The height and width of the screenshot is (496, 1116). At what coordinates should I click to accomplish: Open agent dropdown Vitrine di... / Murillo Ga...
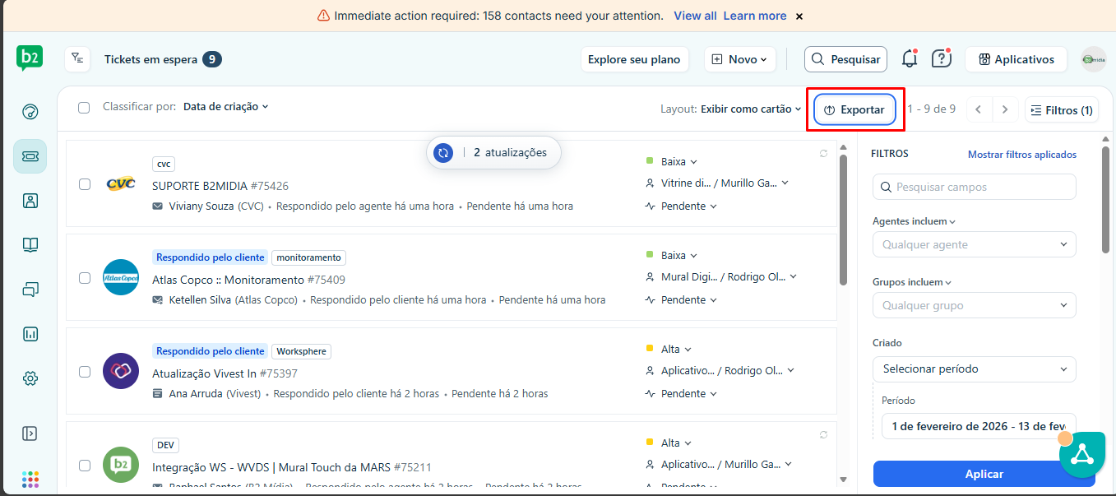pyautogui.click(x=718, y=183)
